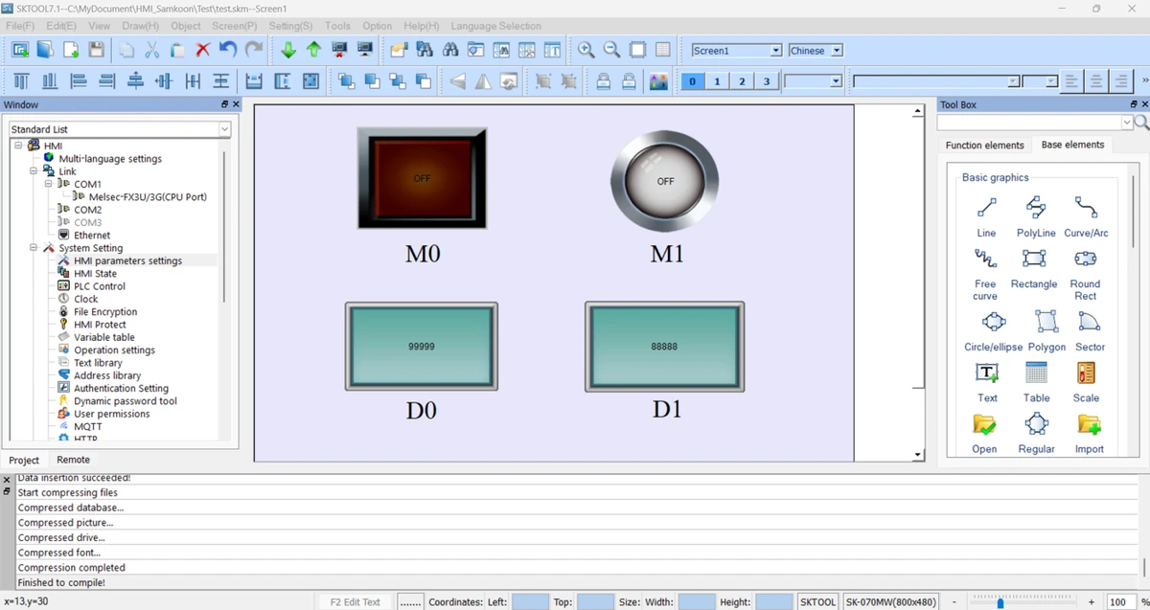This screenshot has width=1150, height=610.
Task: Switch to the Remote tab
Action: coord(73,460)
